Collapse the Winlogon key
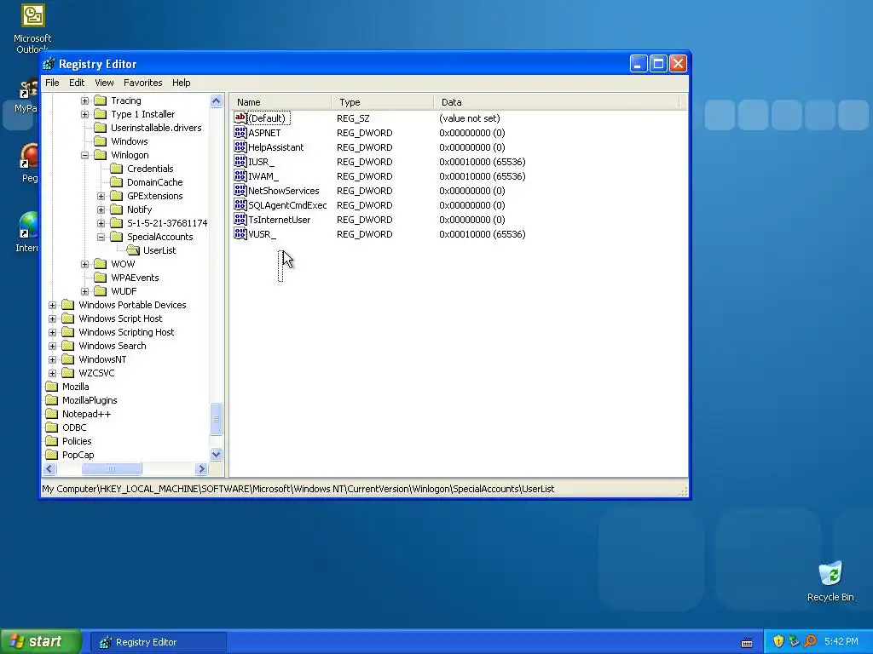 pyautogui.click(x=84, y=155)
